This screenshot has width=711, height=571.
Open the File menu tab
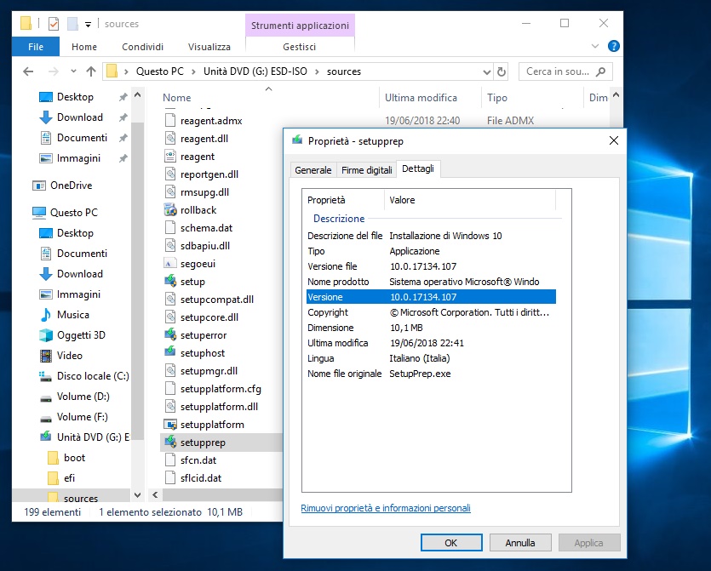[x=36, y=47]
